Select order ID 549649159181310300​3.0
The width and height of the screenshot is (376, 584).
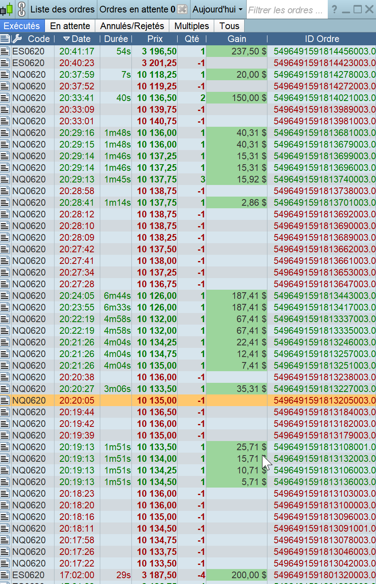click(322, 494)
